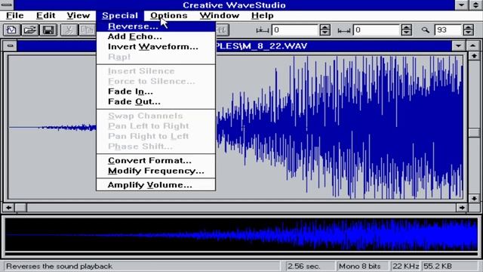Image resolution: width=483 pixels, height=272 pixels.
Task: Click the vertical scrollbar down arrow
Action: click(x=474, y=198)
